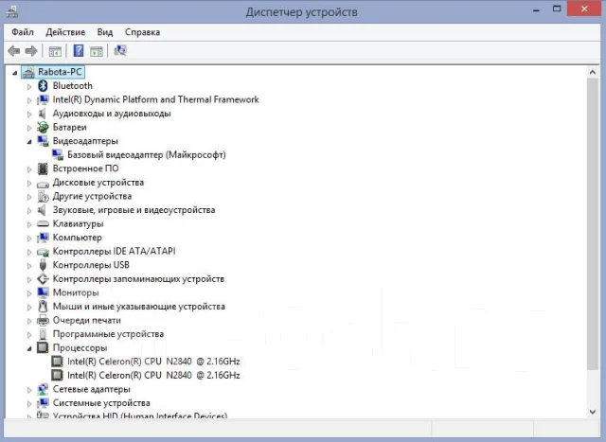Open the Файл menu
This screenshot has width=606, height=442.
coord(23,32)
